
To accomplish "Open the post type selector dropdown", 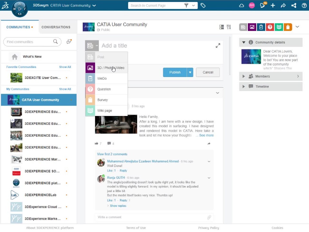I will click(x=92, y=45).
